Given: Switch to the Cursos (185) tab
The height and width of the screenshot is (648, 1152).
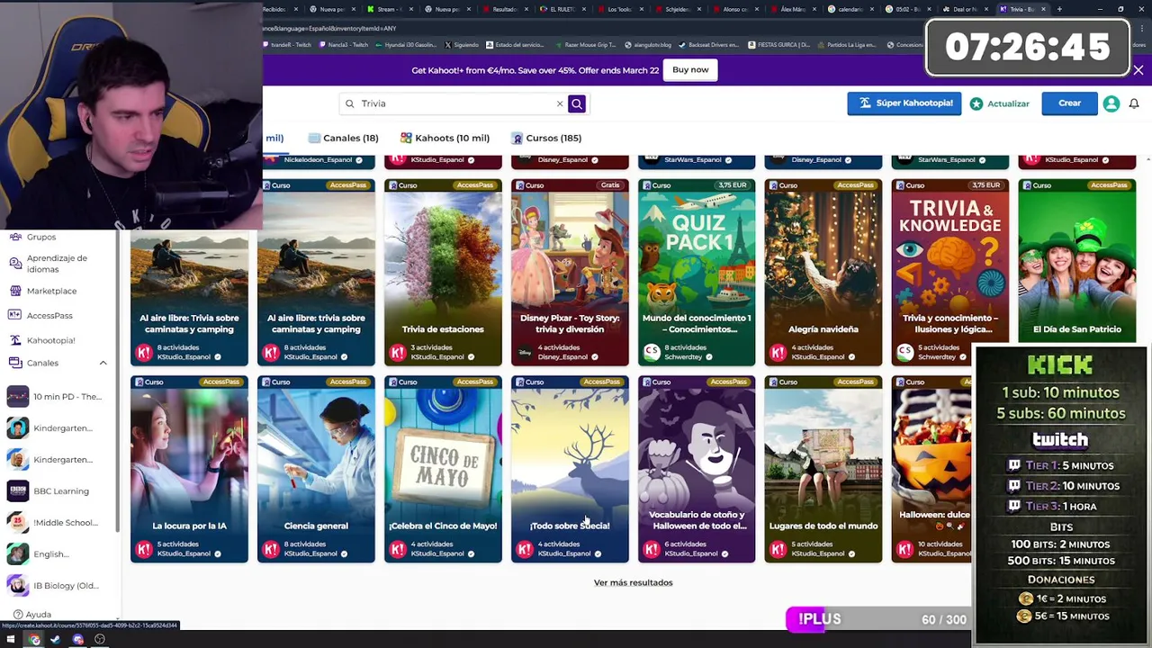Looking at the screenshot, I should (546, 138).
